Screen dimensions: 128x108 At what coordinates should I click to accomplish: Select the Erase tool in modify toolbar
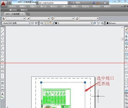click(126, 29)
